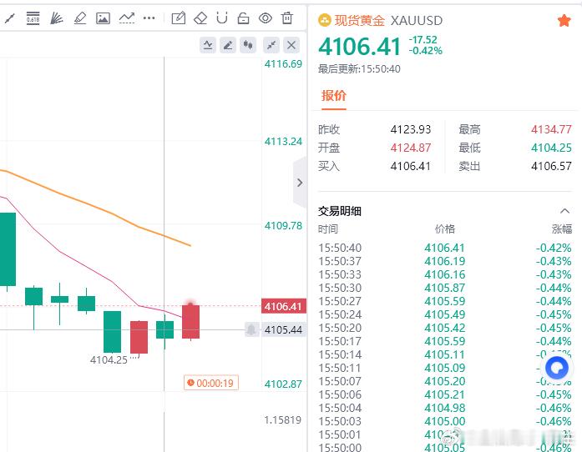This screenshot has height=452, width=582.
Task: Click the -0.42% change next to headline price
Action: pos(426,50)
